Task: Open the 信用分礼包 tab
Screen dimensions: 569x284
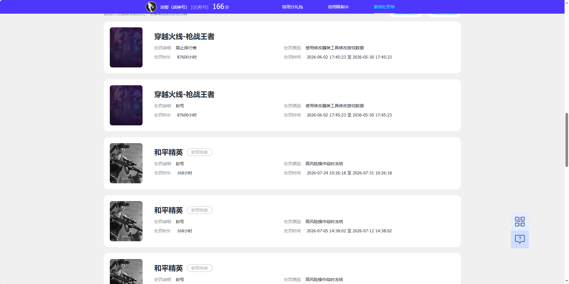Action: click(292, 7)
